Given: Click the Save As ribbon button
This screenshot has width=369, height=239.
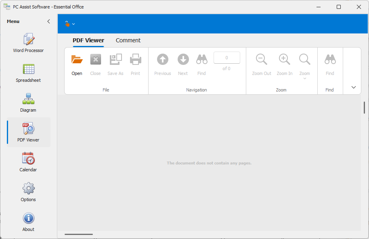Looking at the screenshot, I should tap(115, 64).
